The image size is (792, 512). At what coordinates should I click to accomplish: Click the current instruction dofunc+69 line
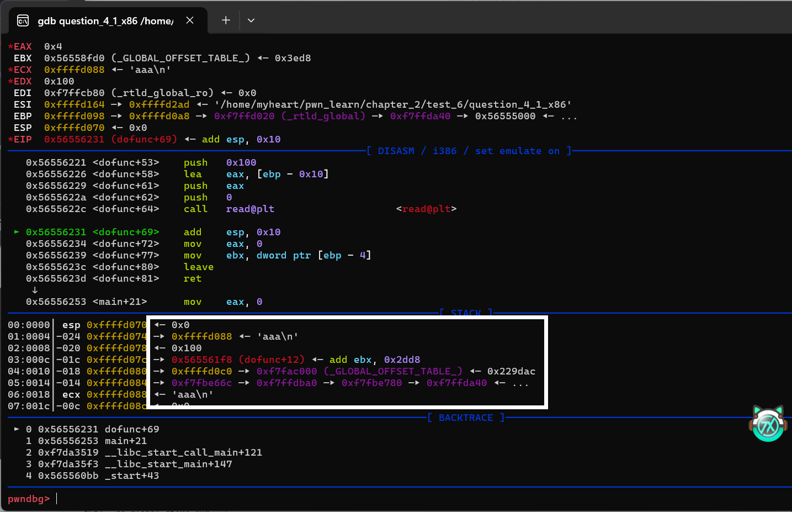[x=147, y=232]
